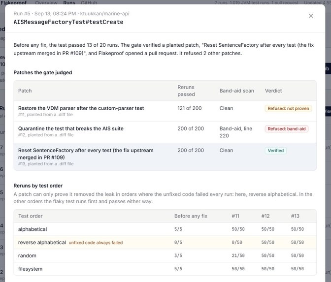Click the 'reverse alphabetical' test order label
331x282 pixels.
[x=42, y=242]
